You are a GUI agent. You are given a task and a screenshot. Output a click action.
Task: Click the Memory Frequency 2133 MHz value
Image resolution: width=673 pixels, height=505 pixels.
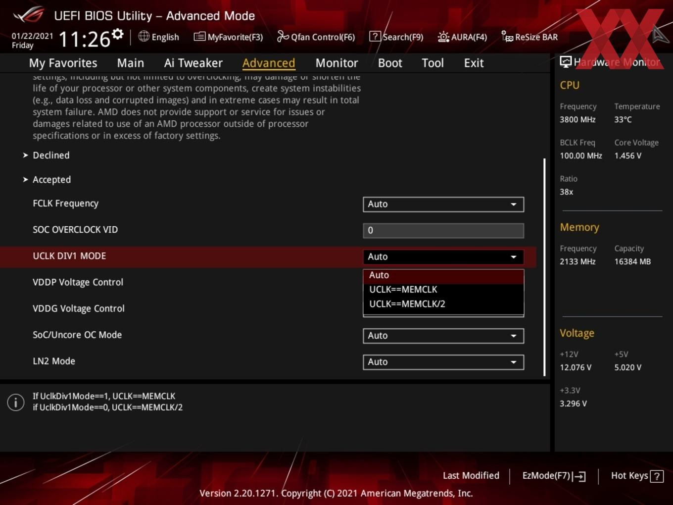pyautogui.click(x=577, y=261)
